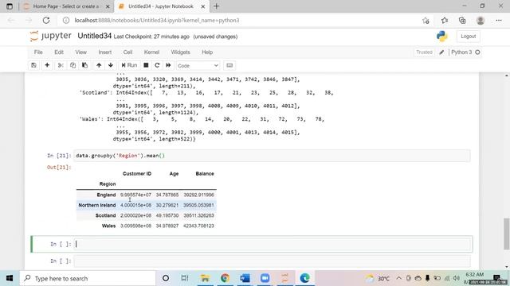Select the Northern Ireland row label
Image resolution: width=510 pixels, height=286 pixels.
(x=97, y=205)
